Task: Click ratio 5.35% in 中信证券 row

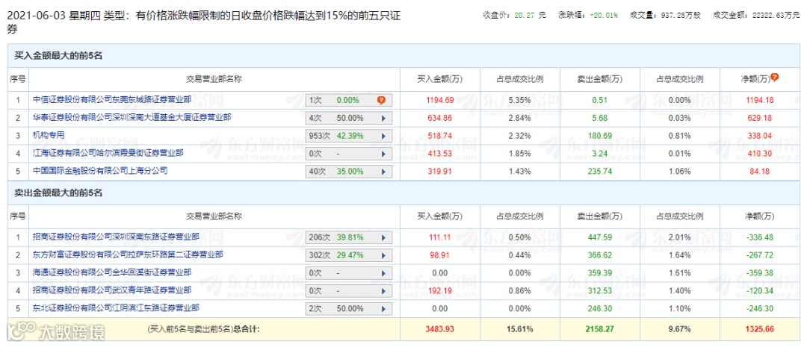Action: (520, 100)
